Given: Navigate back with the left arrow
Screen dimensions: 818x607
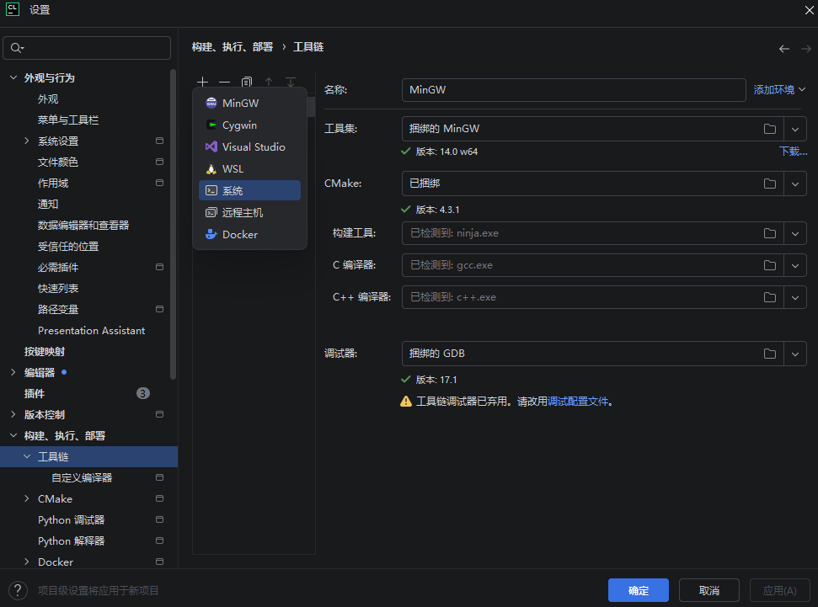Looking at the screenshot, I should (784, 49).
